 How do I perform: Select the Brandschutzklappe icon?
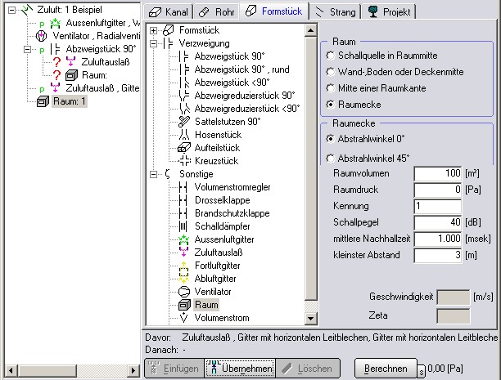pos(183,212)
